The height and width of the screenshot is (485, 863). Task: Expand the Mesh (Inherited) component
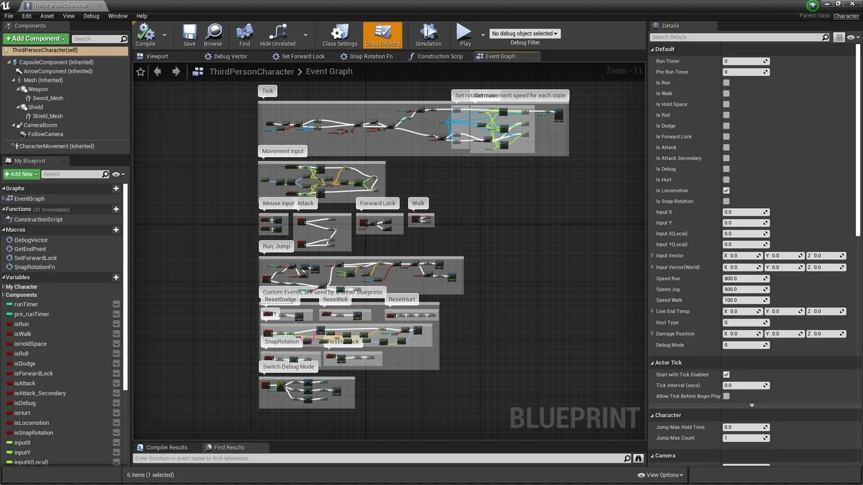click(x=15, y=79)
